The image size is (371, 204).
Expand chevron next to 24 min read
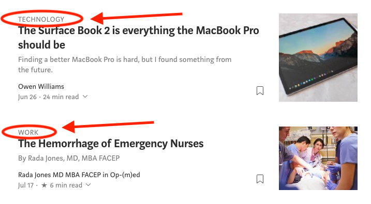85,97
